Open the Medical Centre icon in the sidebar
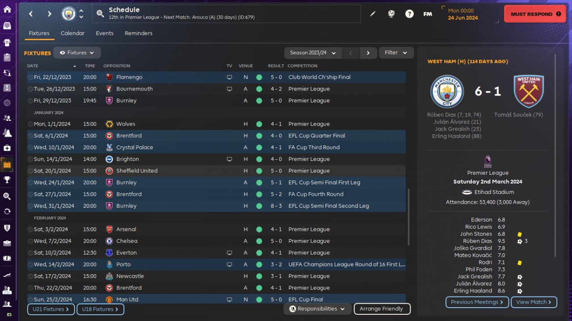The width and height of the screenshot is (572, 321). [x=7, y=148]
